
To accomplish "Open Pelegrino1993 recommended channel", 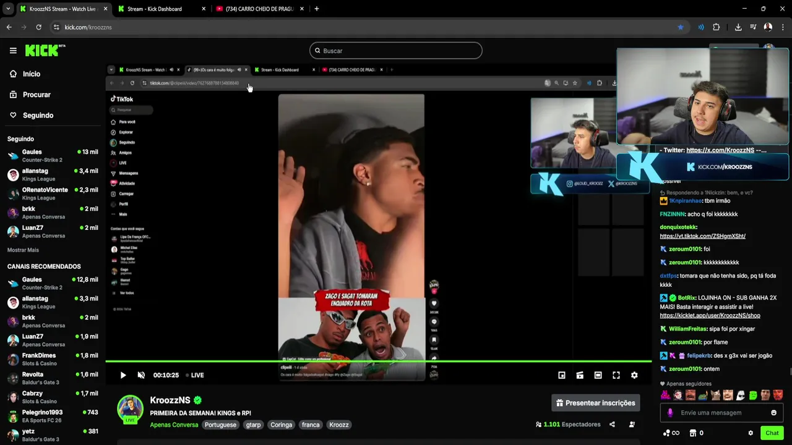I will pyautogui.click(x=52, y=416).
